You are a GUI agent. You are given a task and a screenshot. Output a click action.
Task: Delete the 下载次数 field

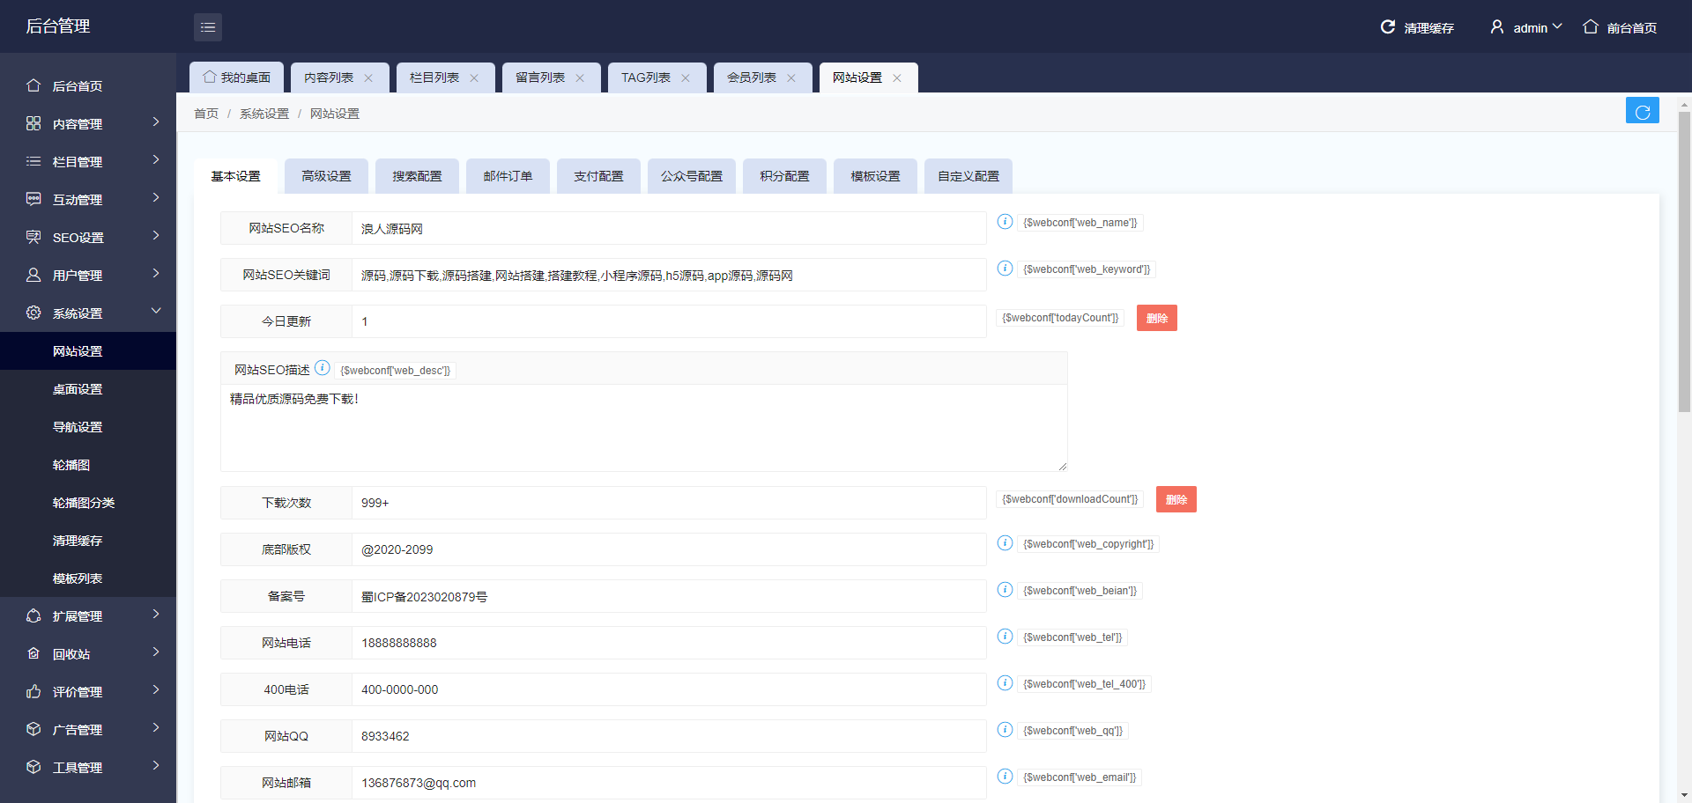pyautogui.click(x=1176, y=499)
